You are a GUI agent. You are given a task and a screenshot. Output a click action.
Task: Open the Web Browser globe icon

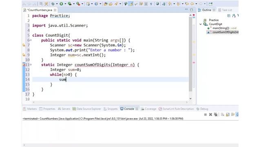coord(157,4)
